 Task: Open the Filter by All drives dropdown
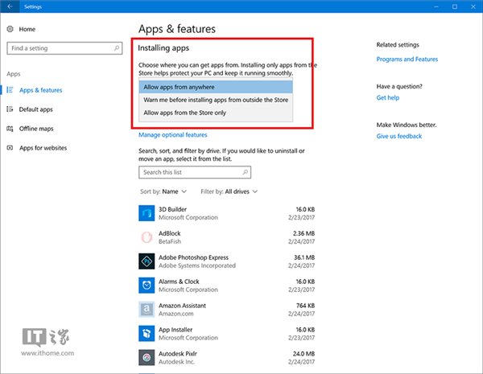(229, 191)
